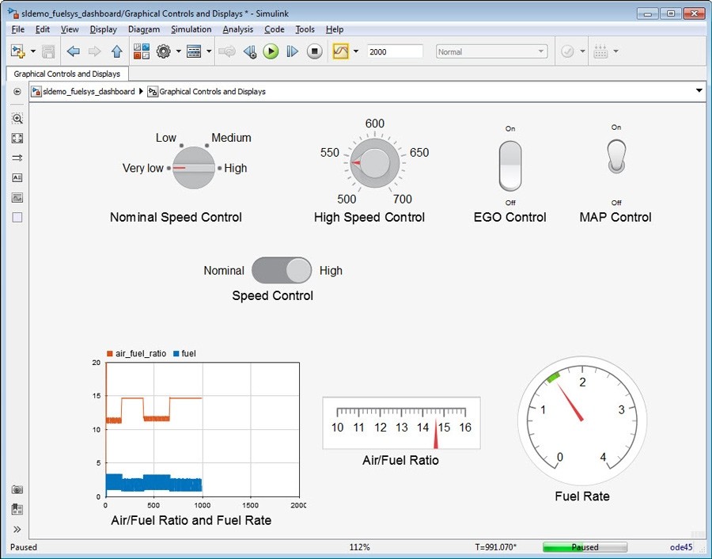Toggle the EGO Control rocker switch
712x559 pixels.
click(x=510, y=165)
